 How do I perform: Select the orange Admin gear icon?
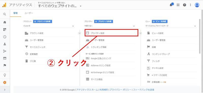click(x=5, y=82)
